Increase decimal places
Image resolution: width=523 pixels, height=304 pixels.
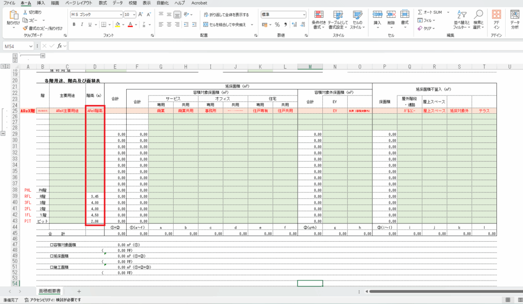[294, 24]
